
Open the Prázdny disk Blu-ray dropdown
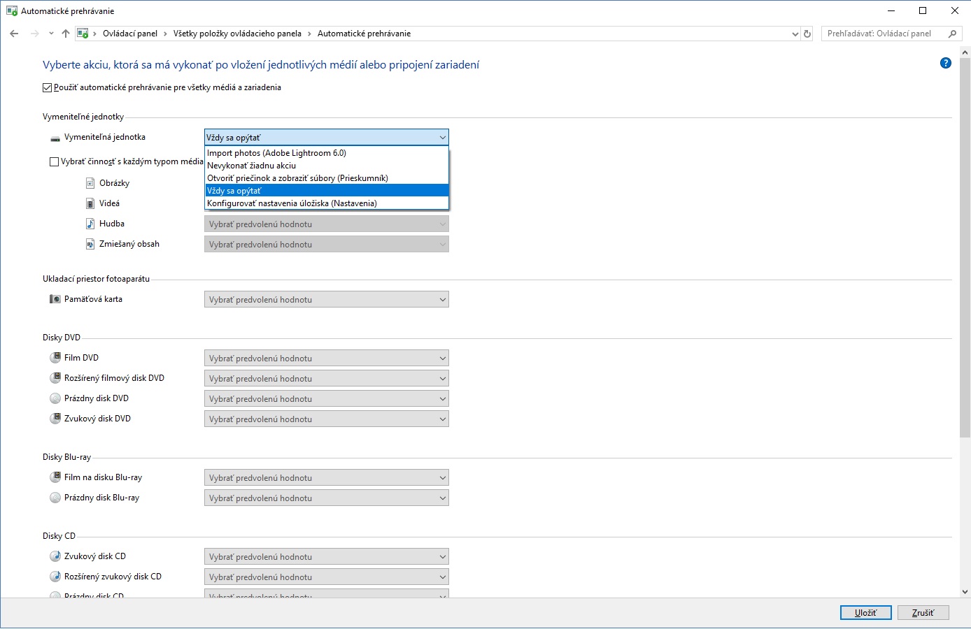[327, 498]
